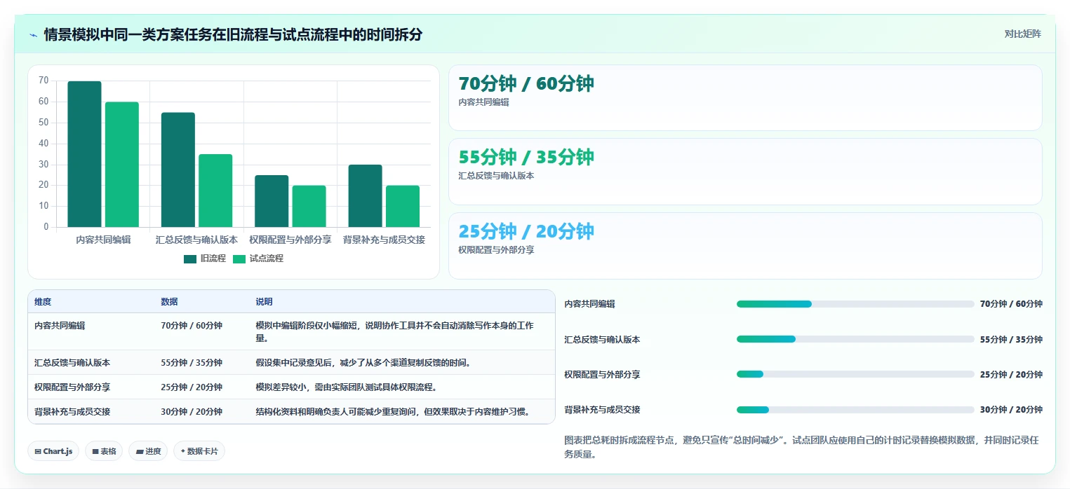Click the main title 情景模拟中同一类方案任务
Image resolution: width=1070 pixels, height=489 pixels.
[x=233, y=34]
